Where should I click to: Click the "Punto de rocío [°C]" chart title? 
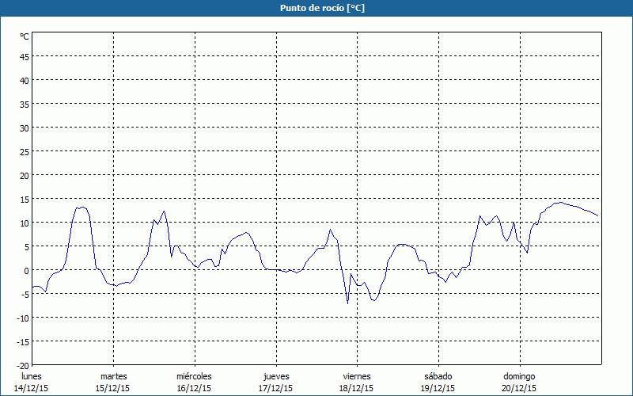(x=316, y=8)
